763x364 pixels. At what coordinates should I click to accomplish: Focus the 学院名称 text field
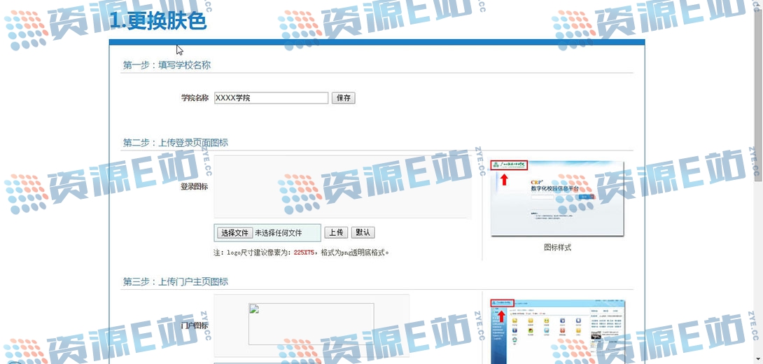click(x=271, y=98)
